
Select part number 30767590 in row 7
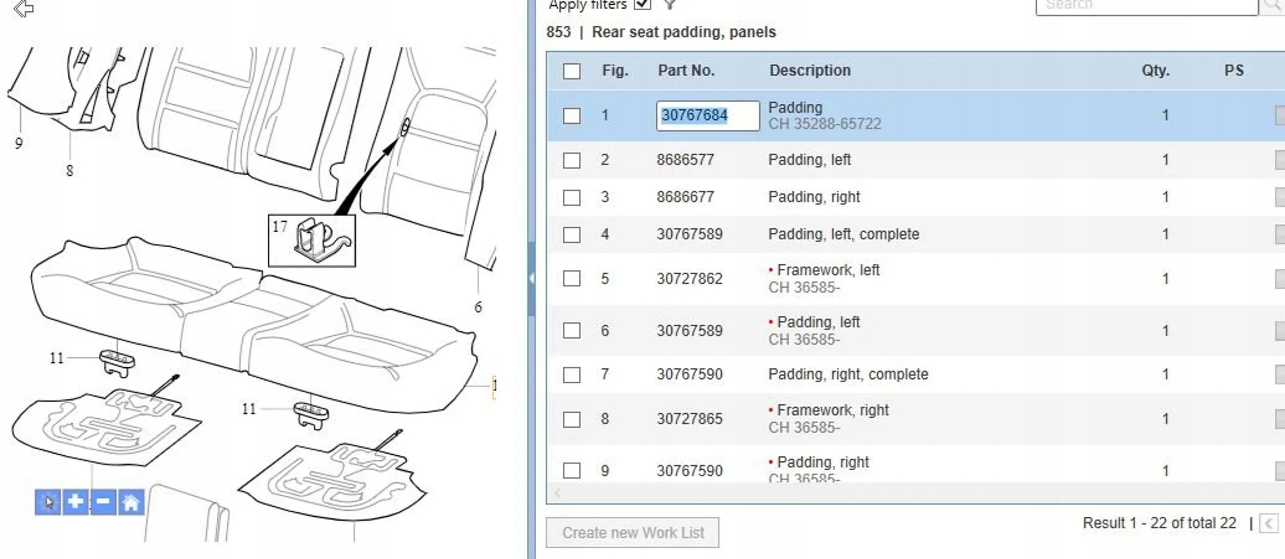(689, 375)
